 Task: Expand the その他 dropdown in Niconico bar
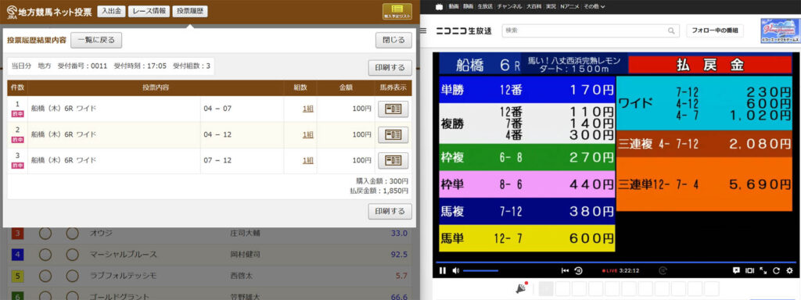(594, 6)
